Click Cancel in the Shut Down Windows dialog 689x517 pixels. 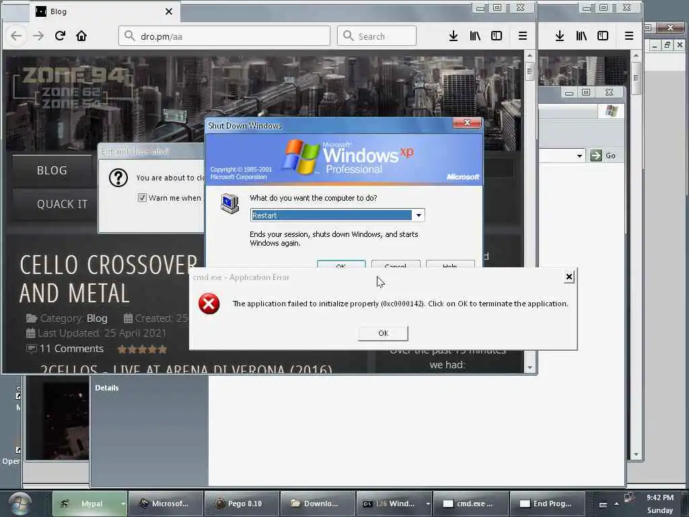(x=396, y=264)
